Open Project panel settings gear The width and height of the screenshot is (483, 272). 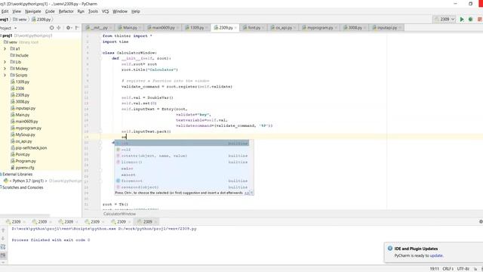click(x=69, y=28)
